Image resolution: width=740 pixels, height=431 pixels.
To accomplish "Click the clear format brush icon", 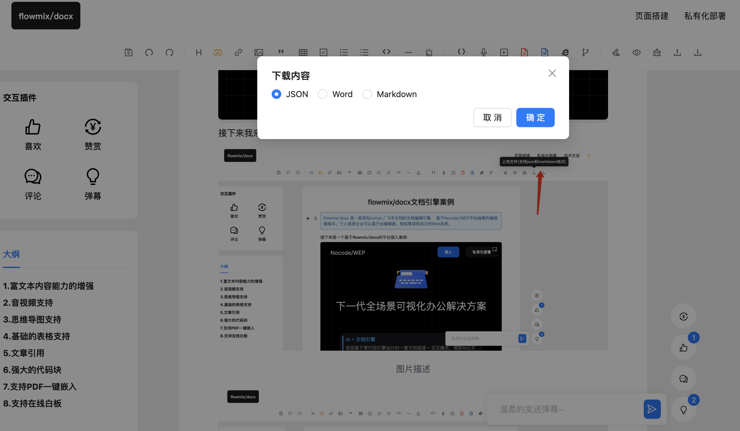I will pyautogui.click(x=657, y=52).
